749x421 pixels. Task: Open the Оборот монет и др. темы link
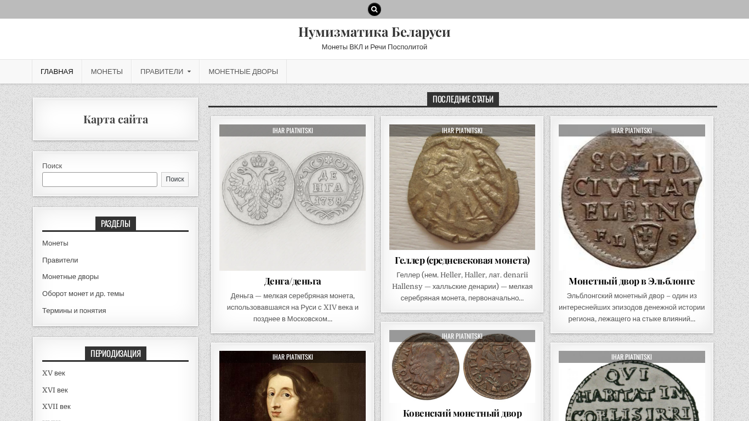coord(83,293)
